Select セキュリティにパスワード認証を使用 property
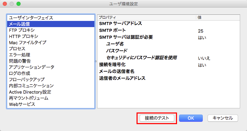The image size is (247, 131). click(x=168, y=58)
